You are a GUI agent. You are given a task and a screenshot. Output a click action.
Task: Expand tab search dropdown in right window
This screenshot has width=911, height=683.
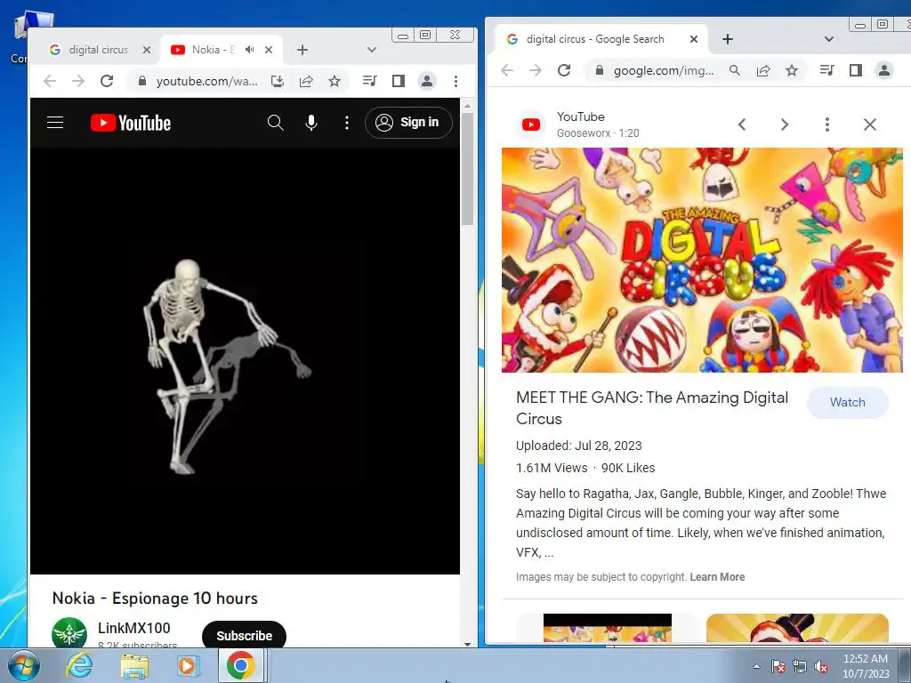point(829,39)
